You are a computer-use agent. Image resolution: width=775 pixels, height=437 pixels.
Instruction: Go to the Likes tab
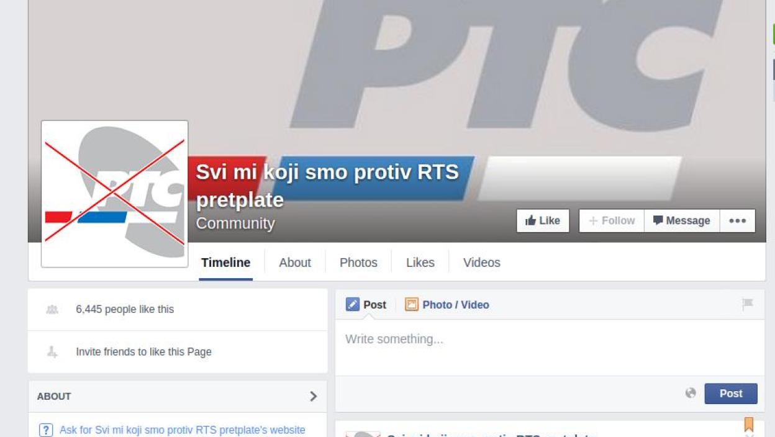(x=420, y=263)
